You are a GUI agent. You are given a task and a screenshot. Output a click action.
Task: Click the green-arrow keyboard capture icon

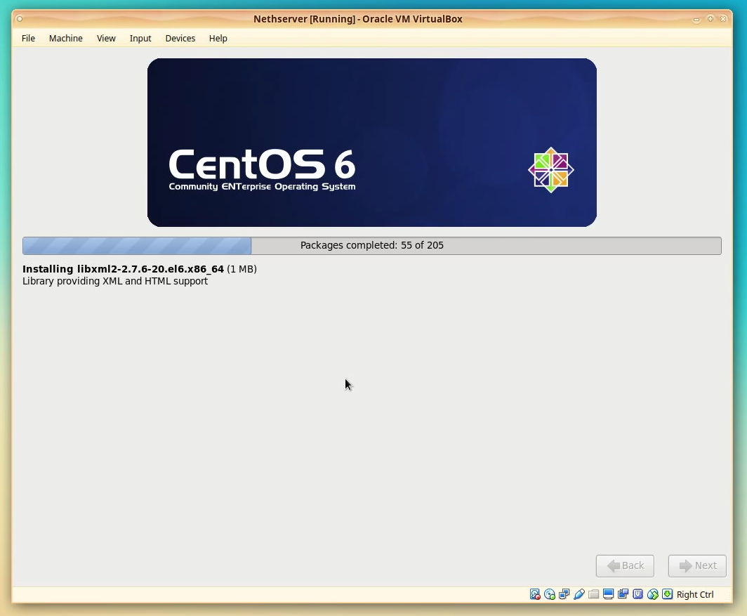668,594
